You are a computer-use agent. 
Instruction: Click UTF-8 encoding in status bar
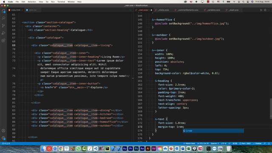click(224, 144)
